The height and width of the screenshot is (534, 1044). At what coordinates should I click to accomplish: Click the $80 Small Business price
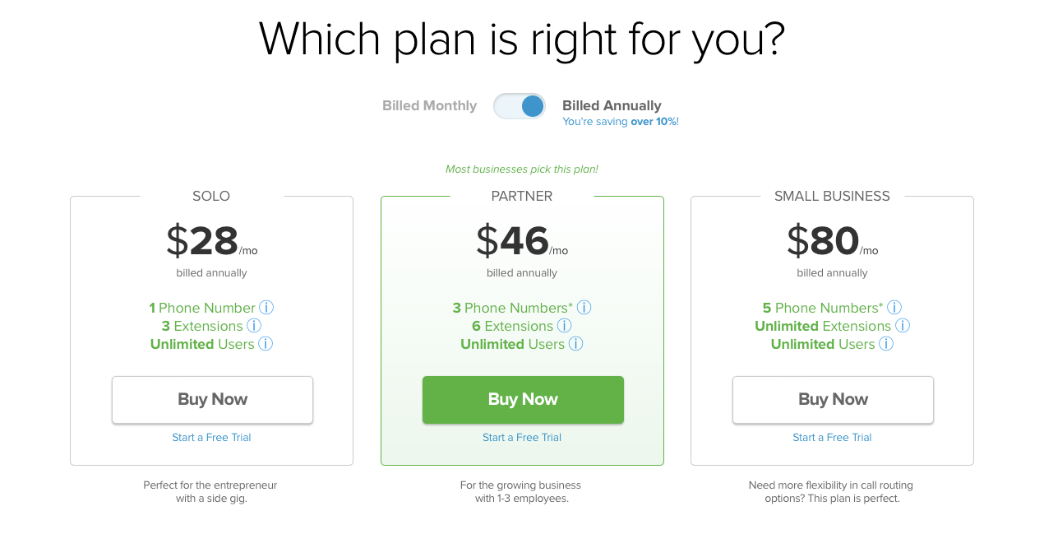pyautogui.click(x=824, y=241)
